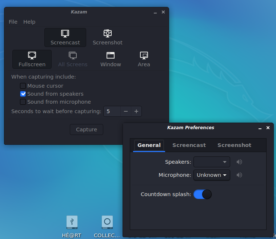Switch to General preferences tab
The image size is (276, 239).
pyautogui.click(x=149, y=145)
